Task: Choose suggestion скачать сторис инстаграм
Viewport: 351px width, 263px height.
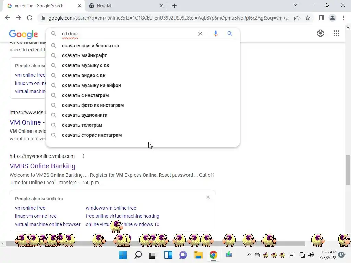Action: 143,135
